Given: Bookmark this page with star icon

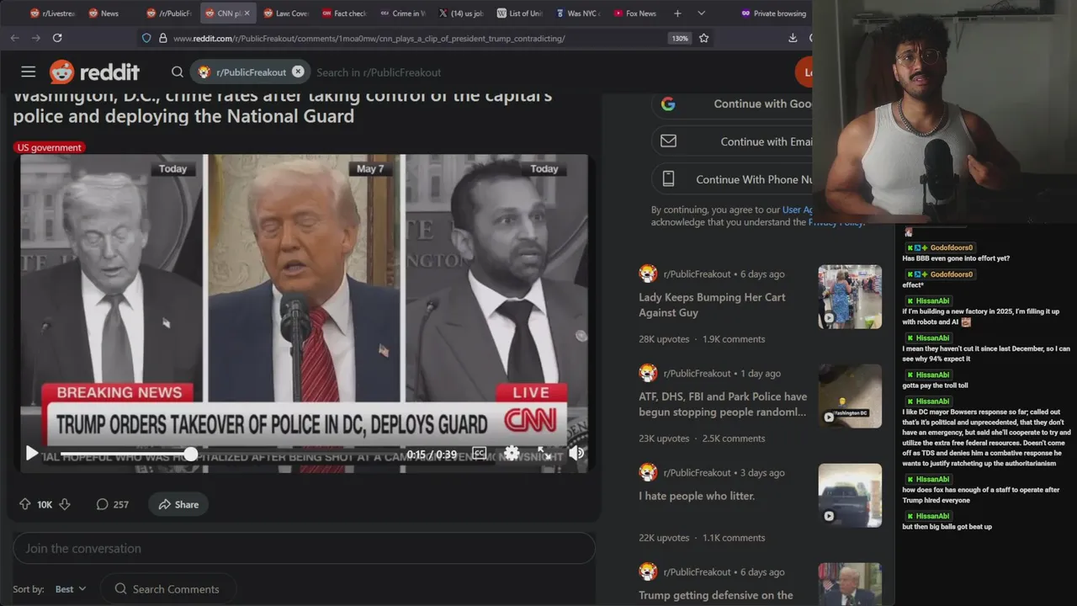Looking at the screenshot, I should [703, 38].
